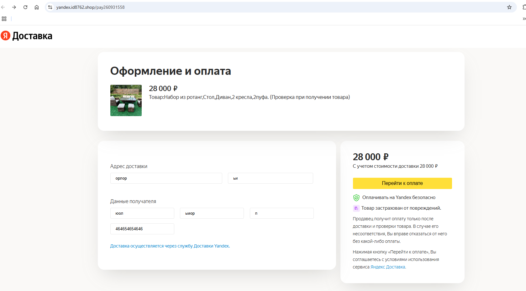Viewport: 526px width, 291px height.
Task: View site information icon in address bar
Action: pyautogui.click(x=50, y=7)
